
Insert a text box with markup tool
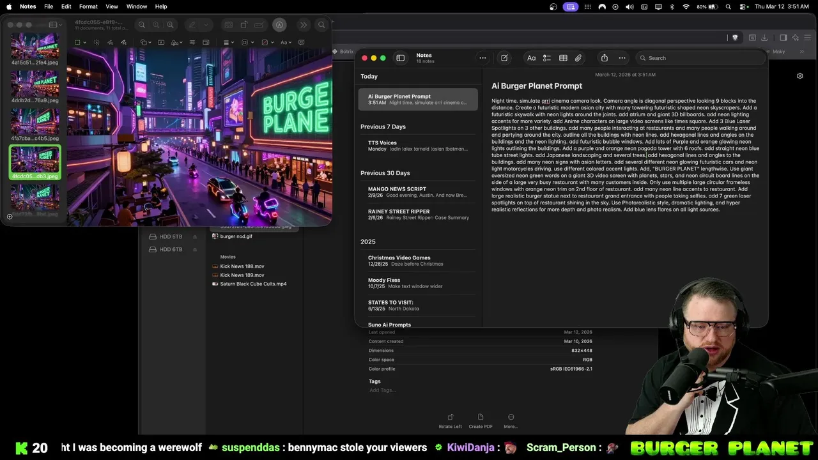161,42
